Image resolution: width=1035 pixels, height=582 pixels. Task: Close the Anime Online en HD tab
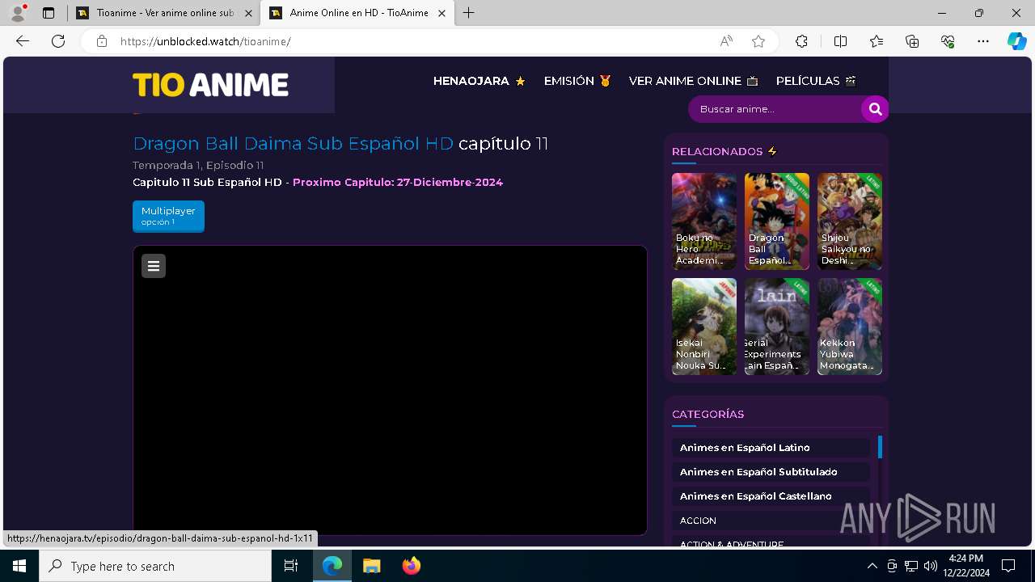pyautogui.click(x=441, y=13)
